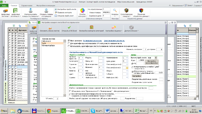Click Открыть в MS Excel checkmark icon

69,29
